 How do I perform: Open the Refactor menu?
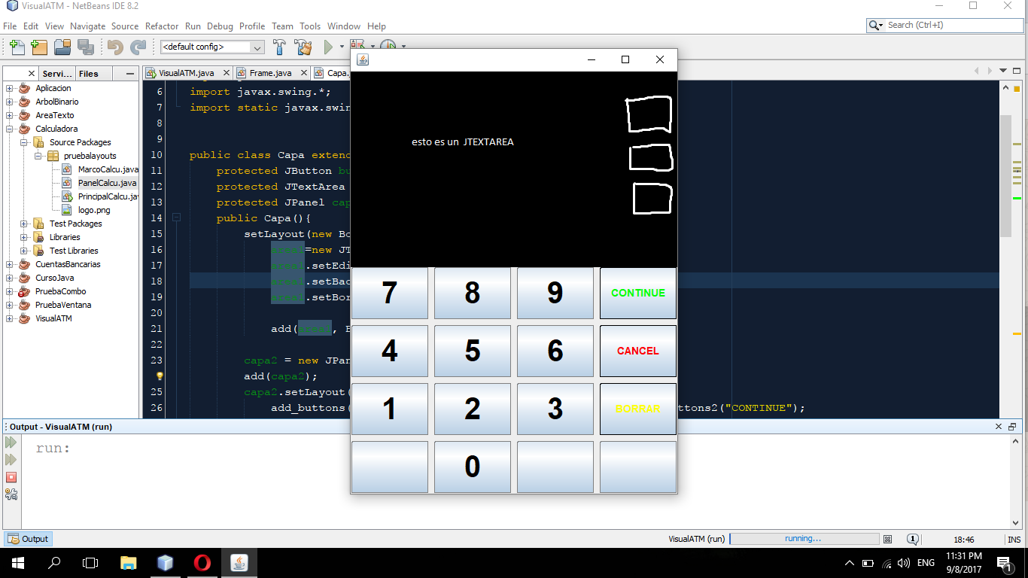pyautogui.click(x=162, y=26)
